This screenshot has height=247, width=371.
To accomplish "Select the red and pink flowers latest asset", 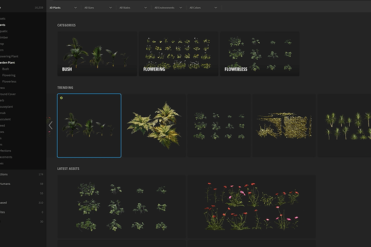I will click(251, 206).
